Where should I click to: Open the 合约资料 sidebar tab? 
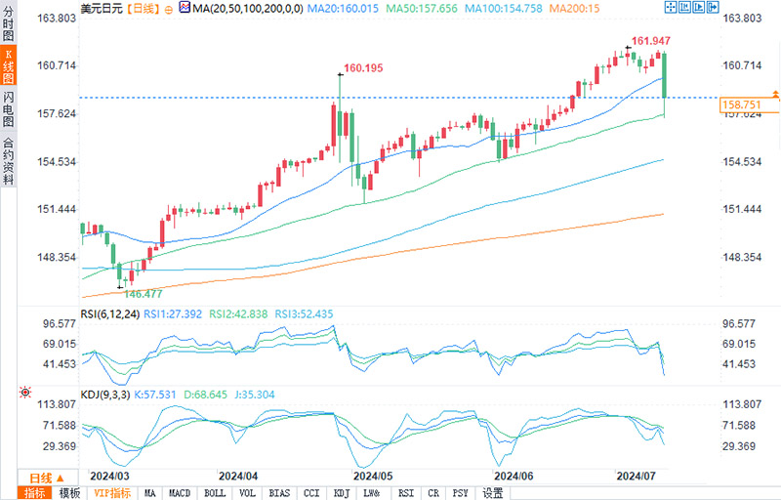[x=9, y=161]
